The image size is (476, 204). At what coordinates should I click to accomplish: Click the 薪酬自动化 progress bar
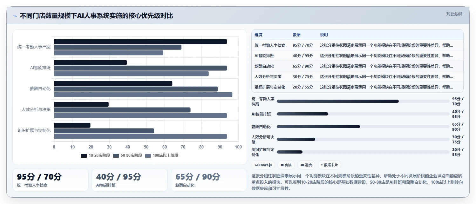pyautogui.click(x=363, y=127)
